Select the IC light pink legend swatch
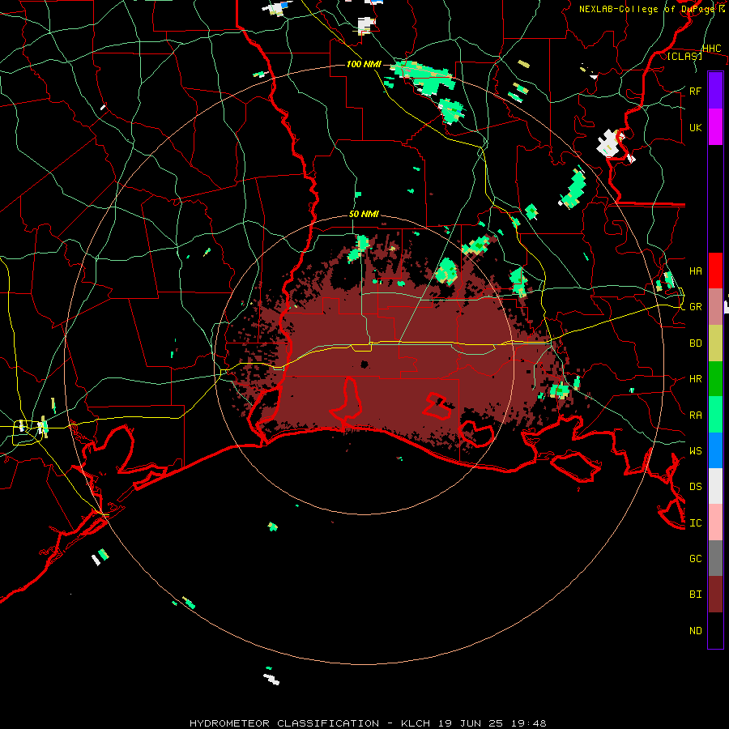This screenshot has width=729, height=729. [715, 522]
